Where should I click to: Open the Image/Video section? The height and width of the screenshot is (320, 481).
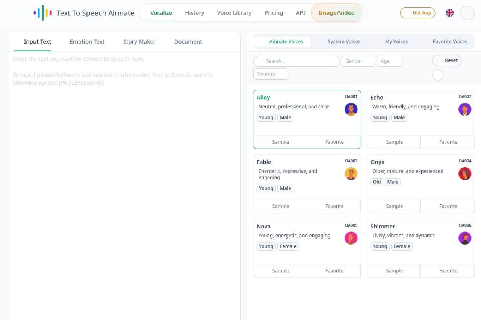tap(336, 13)
